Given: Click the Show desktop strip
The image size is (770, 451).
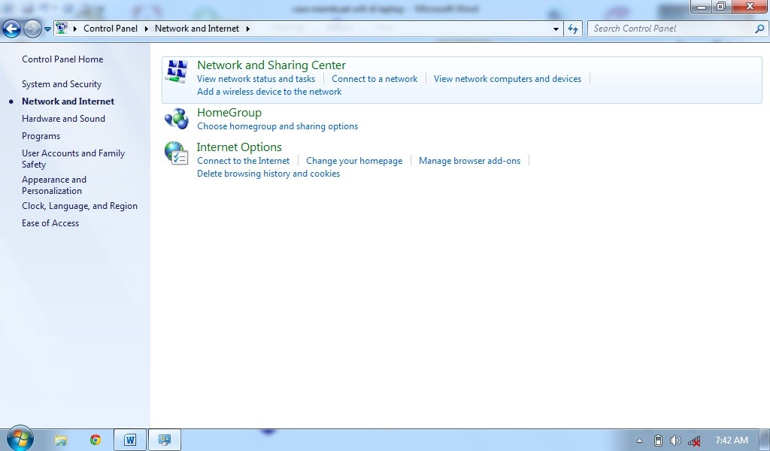Looking at the screenshot, I should tap(765, 440).
